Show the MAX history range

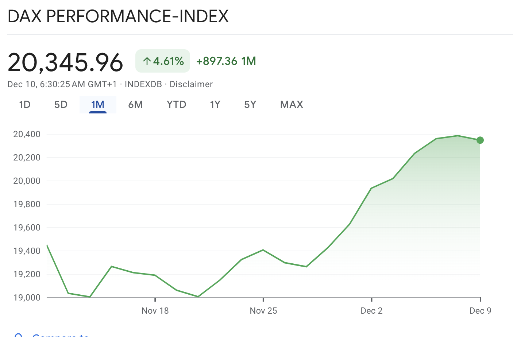[292, 105]
